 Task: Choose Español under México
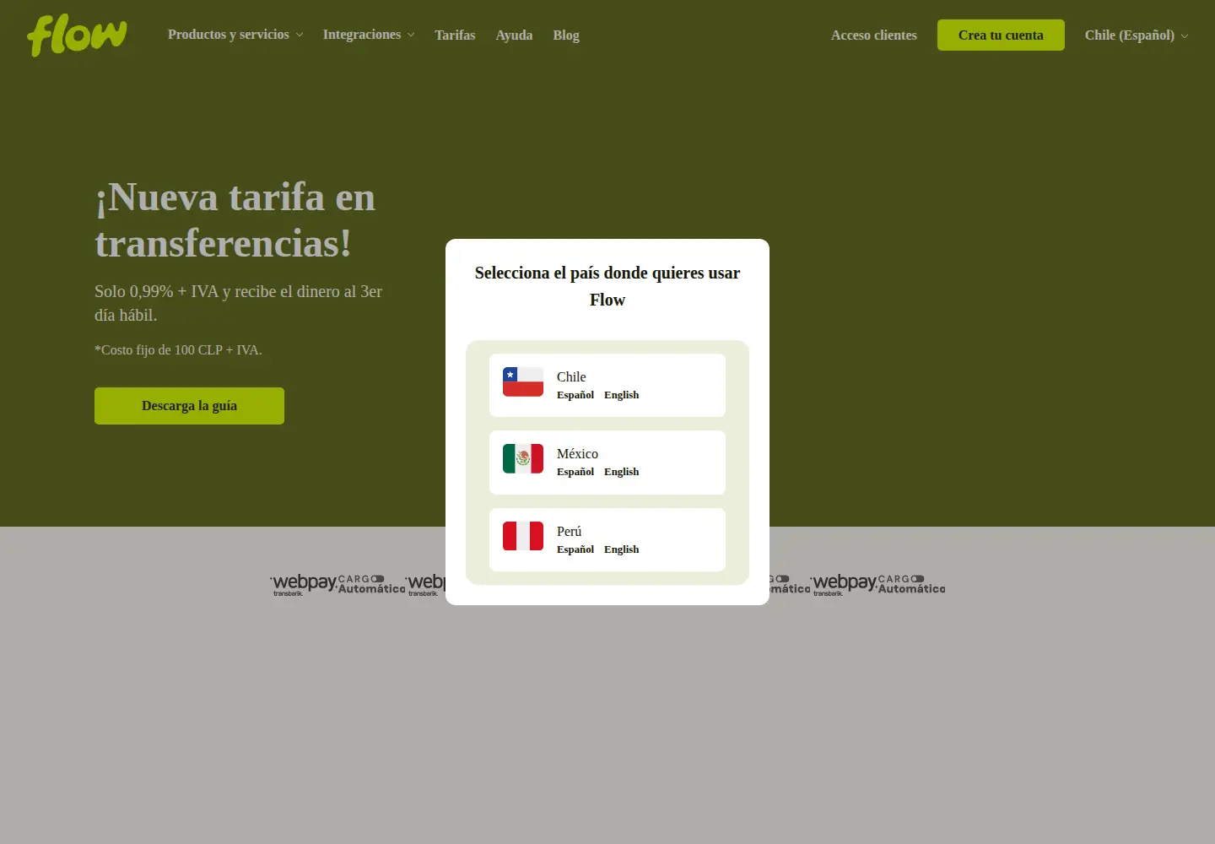point(575,472)
